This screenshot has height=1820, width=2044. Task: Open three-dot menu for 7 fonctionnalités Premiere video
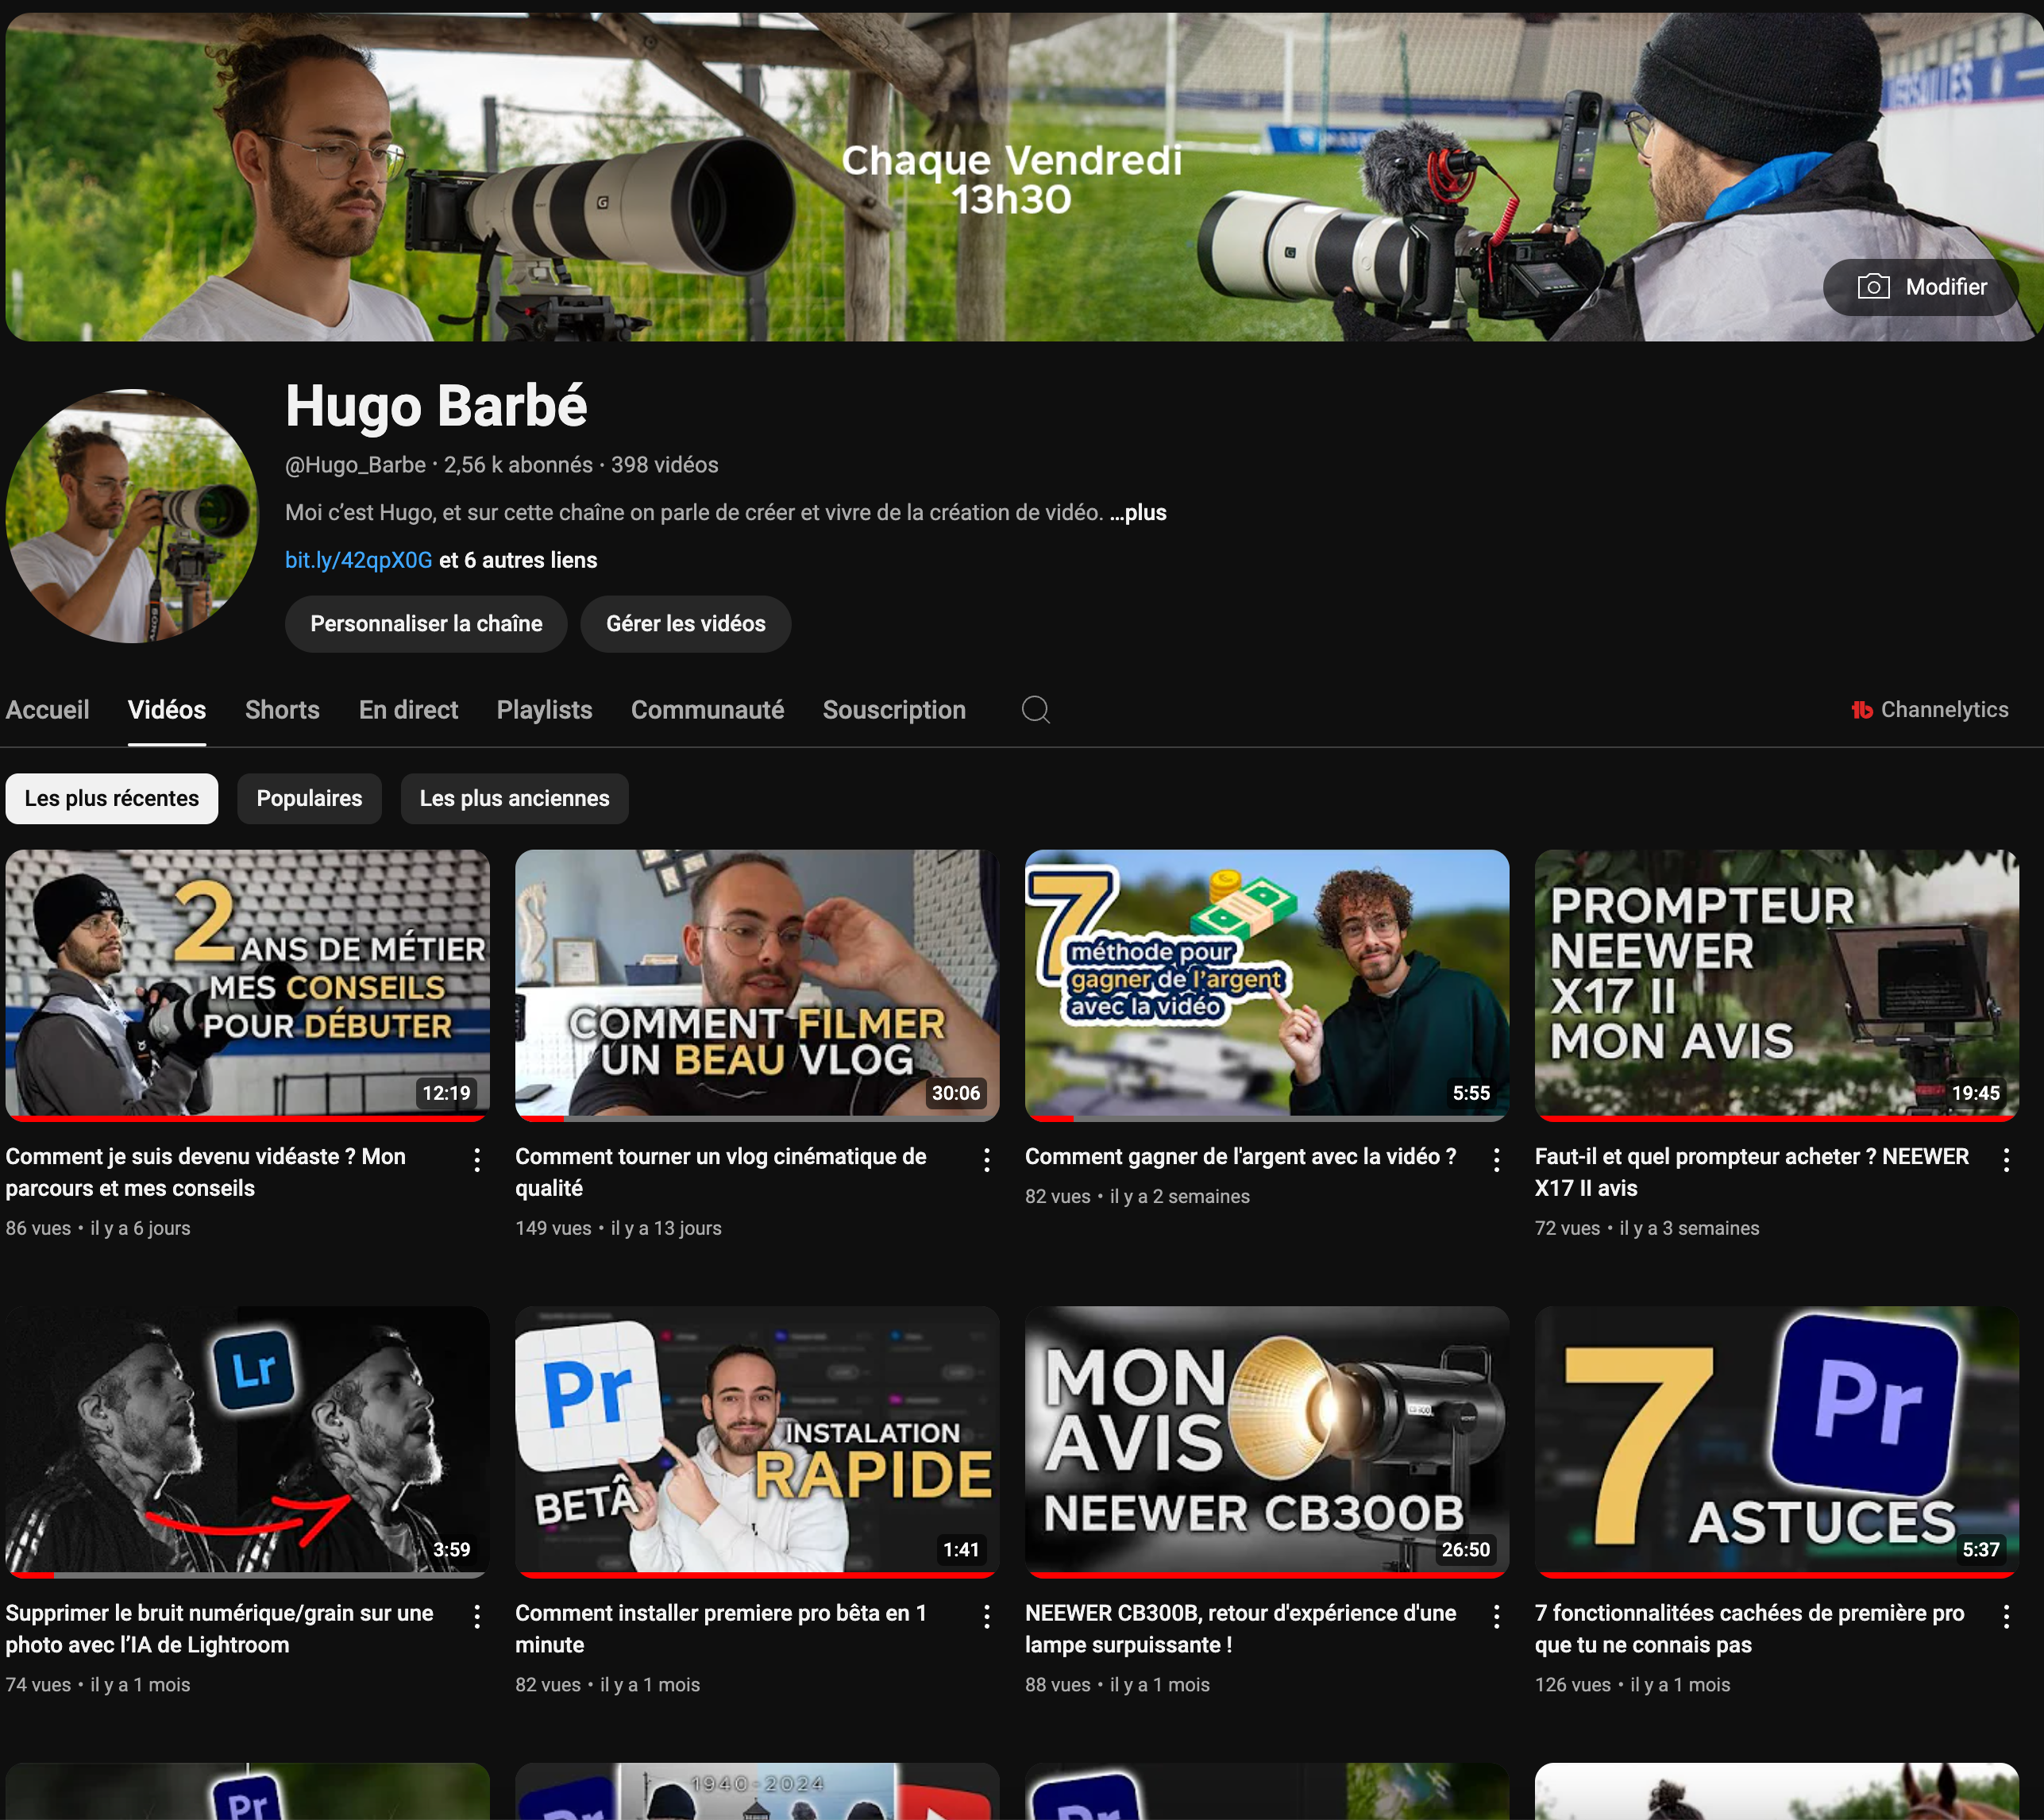click(2006, 1616)
